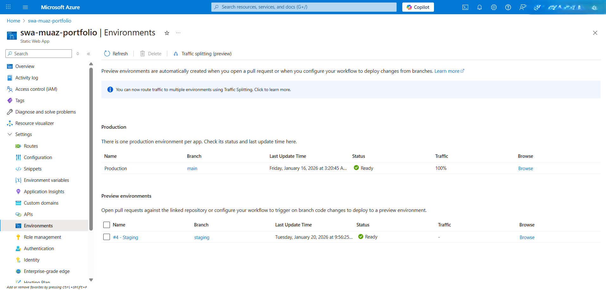The height and width of the screenshot is (290, 606).
Task: Open the portal settings gear
Action: [x=494, y=7]
